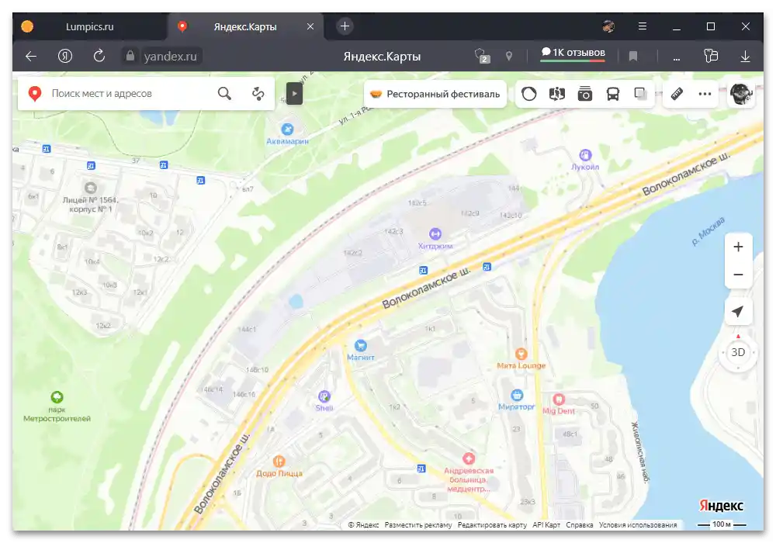
Task: Click the yandex.ru address field
Action: [x=170, y=57]
